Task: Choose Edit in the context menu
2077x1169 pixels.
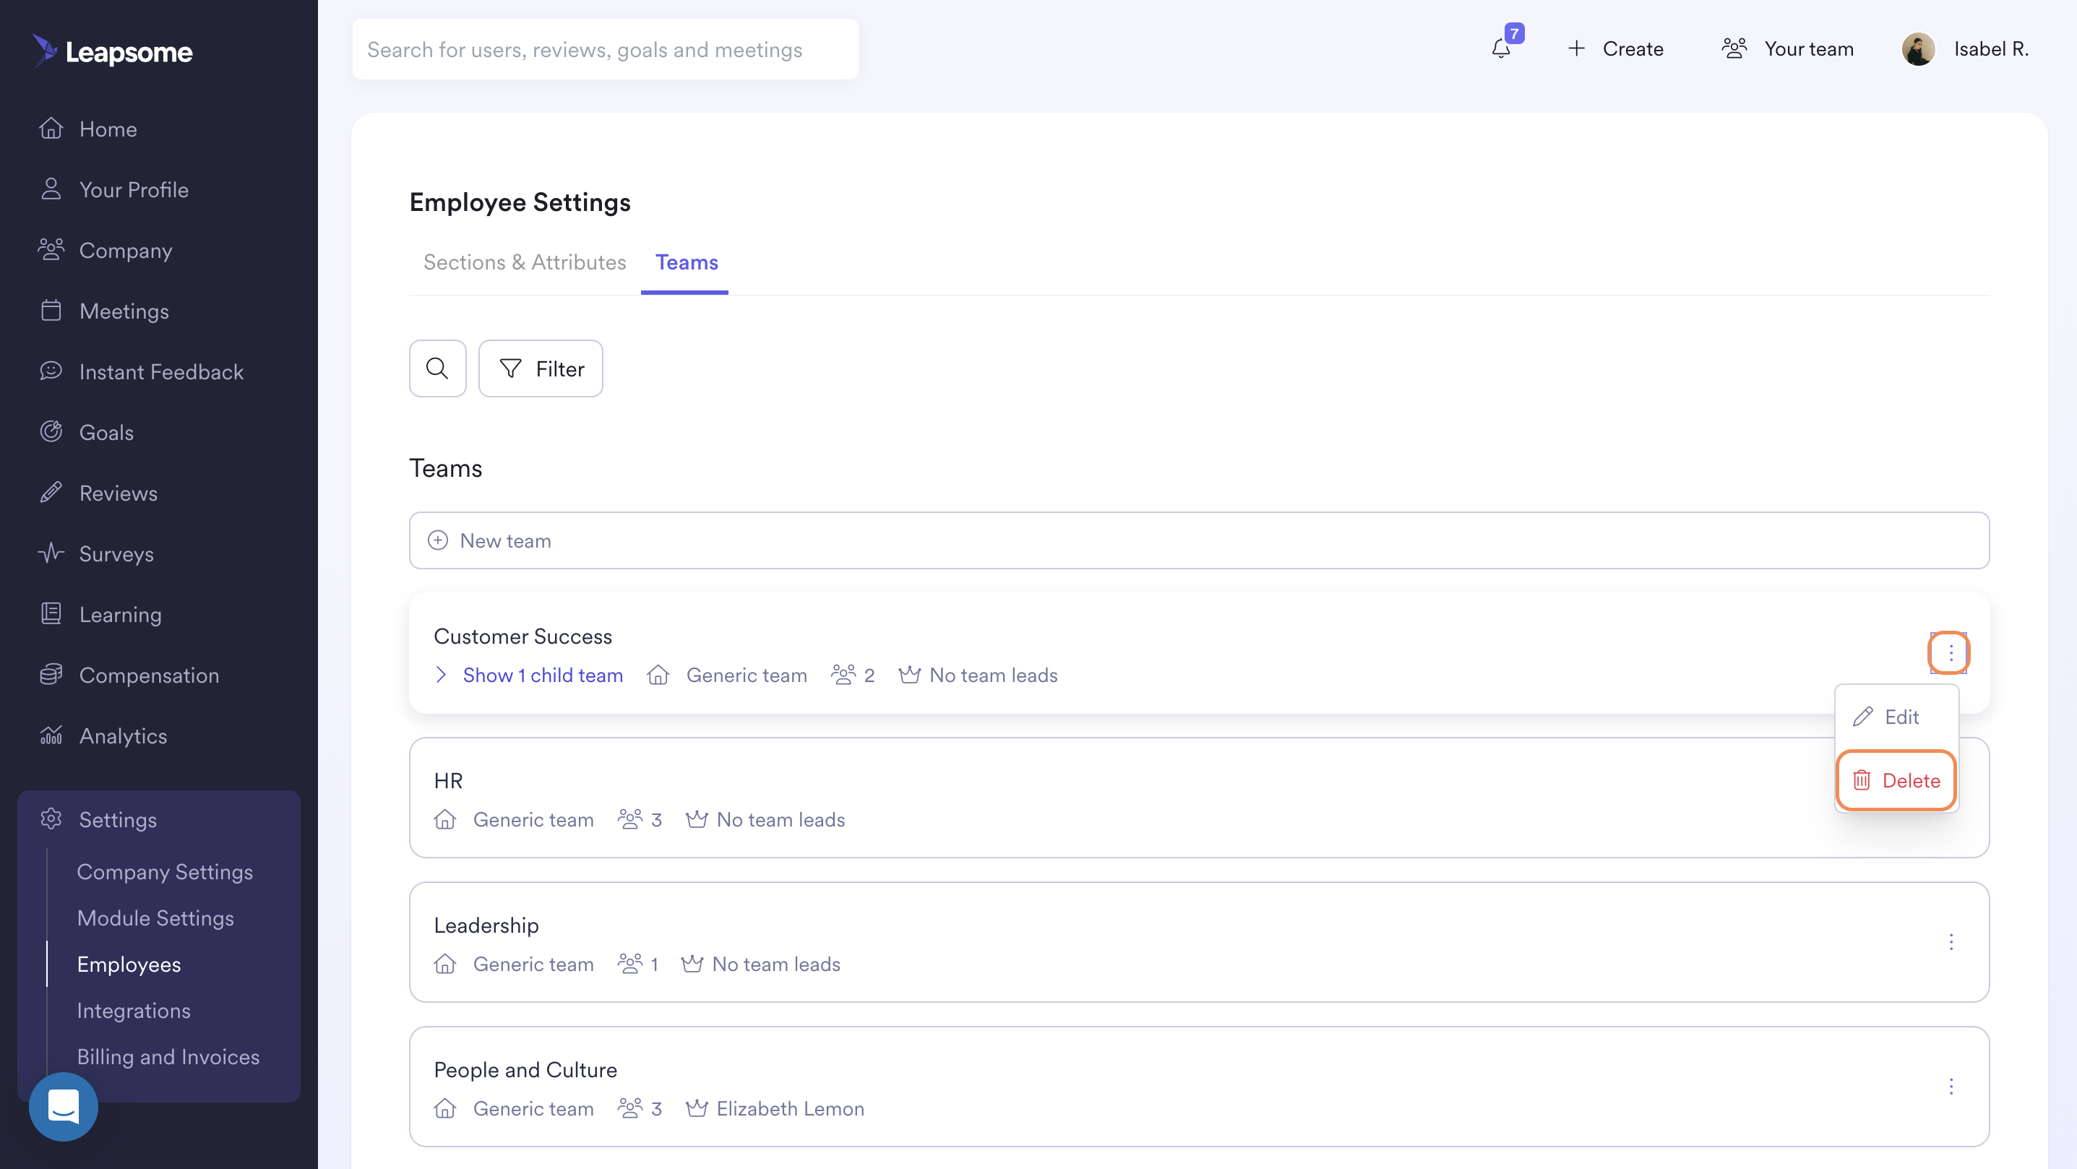Action: pyautogui.click(x=1896, y=716)
